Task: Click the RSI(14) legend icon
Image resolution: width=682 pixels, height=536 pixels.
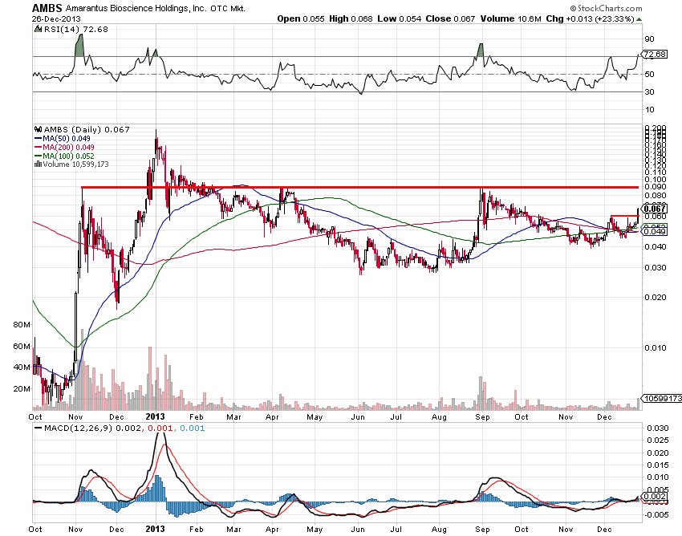Action: tap(38, 29)
